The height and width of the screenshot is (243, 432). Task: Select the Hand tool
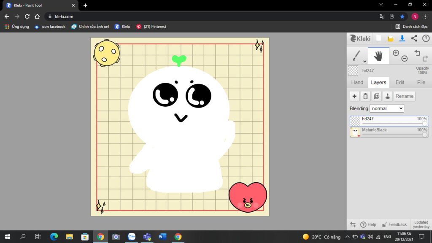point(378,56)
